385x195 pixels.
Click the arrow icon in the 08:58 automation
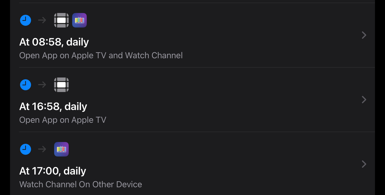point(42,20)
